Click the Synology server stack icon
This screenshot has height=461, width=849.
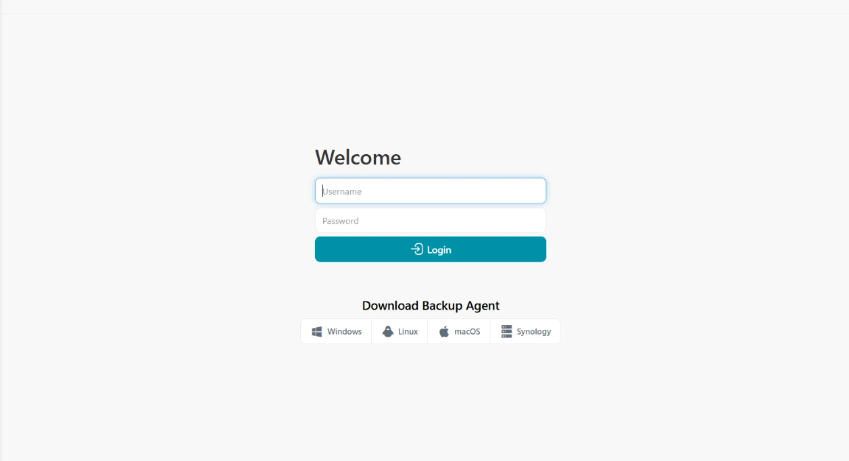coord(506,331)
